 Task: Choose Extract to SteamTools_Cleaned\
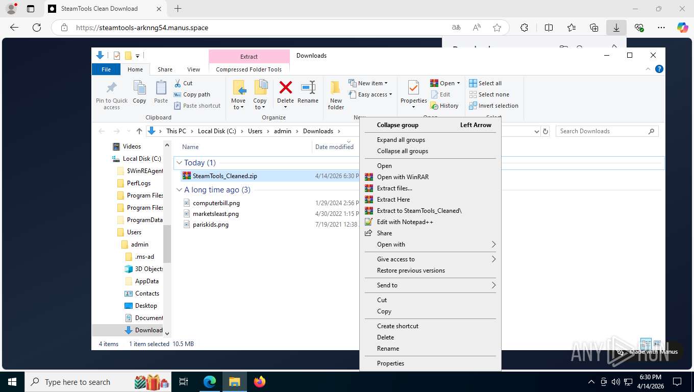point(430,211)
